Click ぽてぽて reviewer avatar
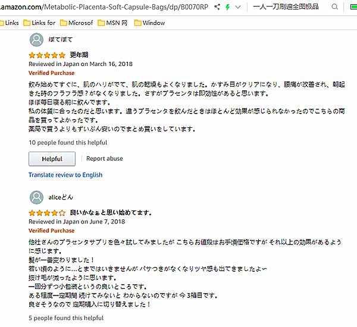Viewport: 357px width, 327px height. 36,40
